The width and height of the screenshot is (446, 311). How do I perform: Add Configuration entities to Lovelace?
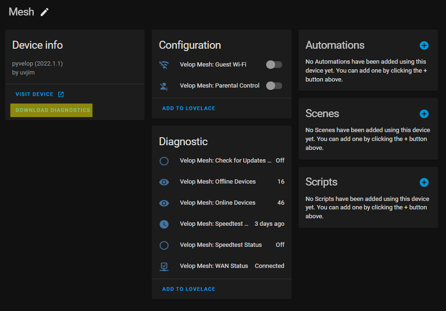(x=189, y=108)
